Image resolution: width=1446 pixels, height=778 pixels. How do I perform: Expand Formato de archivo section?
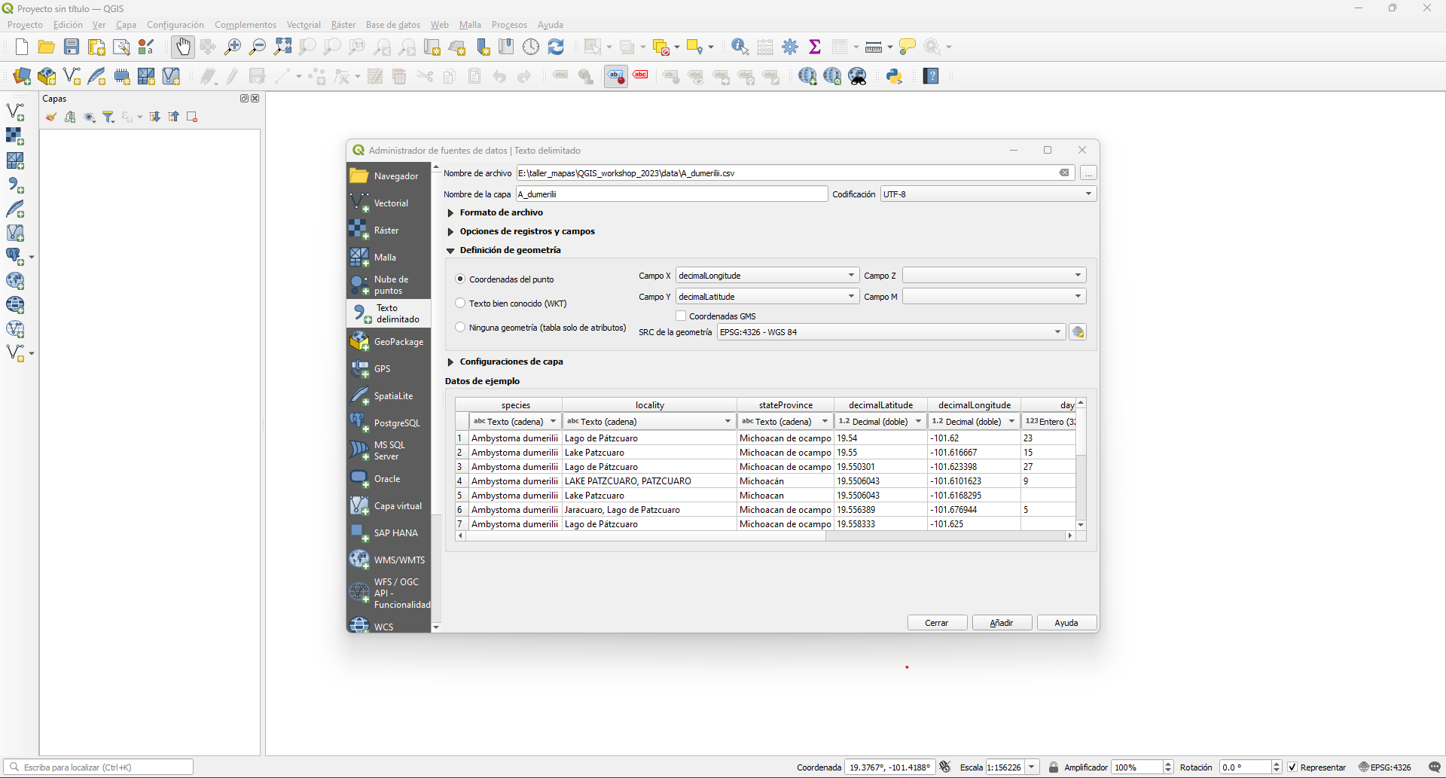point(450,212)
